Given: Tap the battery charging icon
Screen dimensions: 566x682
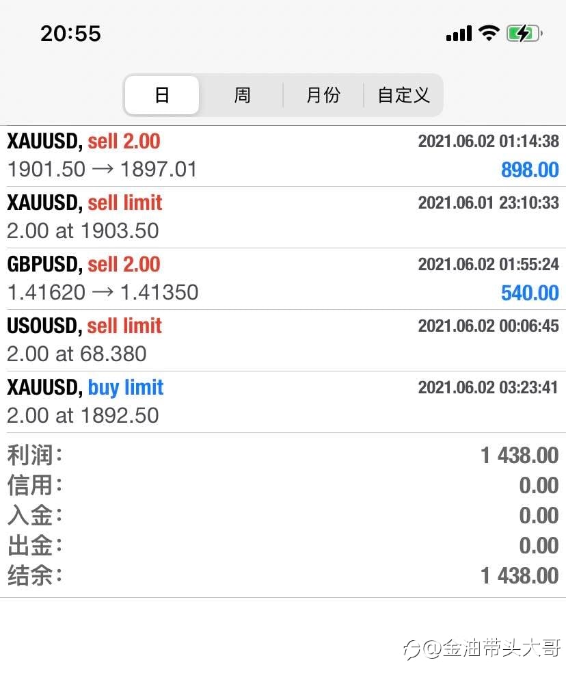Looking at the screenshot, I should (524, 34).
